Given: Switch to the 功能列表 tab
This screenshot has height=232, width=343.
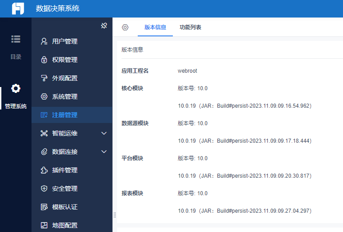Looking at the screenshot, I should pyautogui.click(x=190, y=27).
